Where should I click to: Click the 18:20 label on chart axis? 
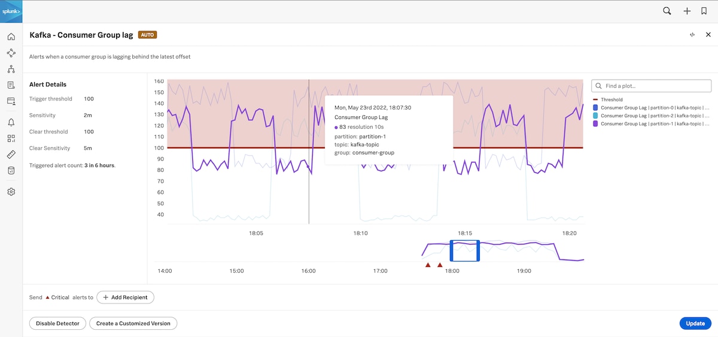(570, 233)
